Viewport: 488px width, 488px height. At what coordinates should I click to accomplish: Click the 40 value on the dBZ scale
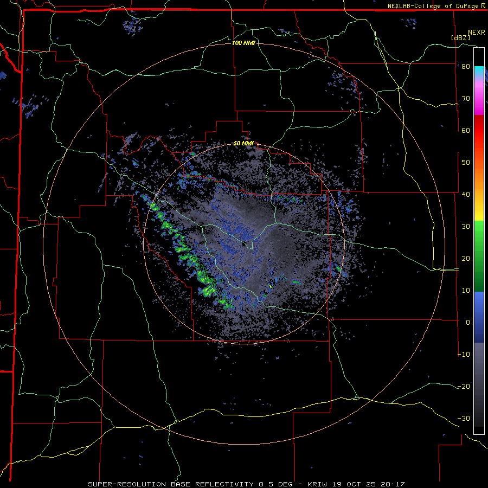point(466,195)
